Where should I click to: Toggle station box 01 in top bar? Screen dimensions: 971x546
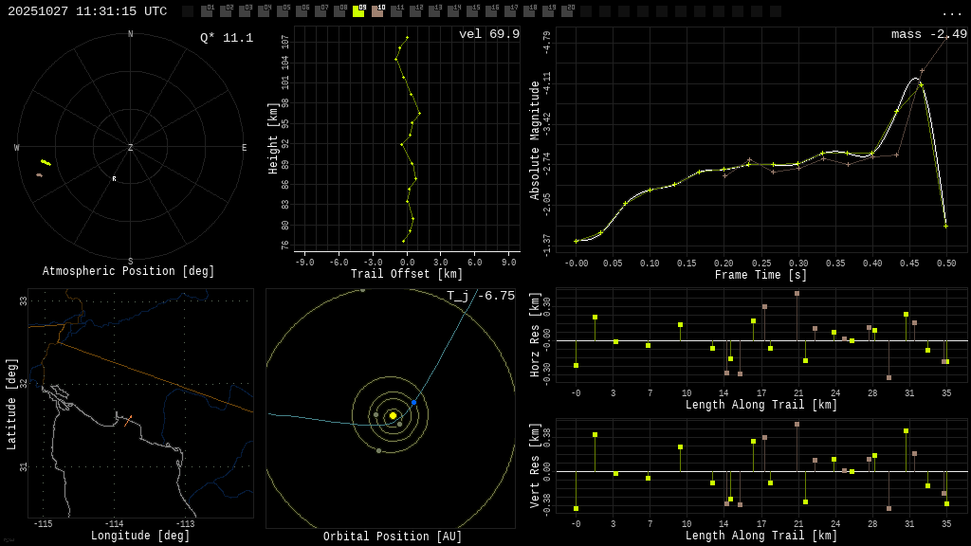pyautogui.click(x=207, y=11)
